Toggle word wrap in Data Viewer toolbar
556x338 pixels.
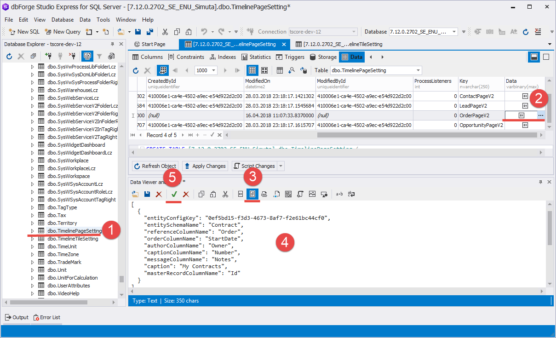[x=351, y=194]
